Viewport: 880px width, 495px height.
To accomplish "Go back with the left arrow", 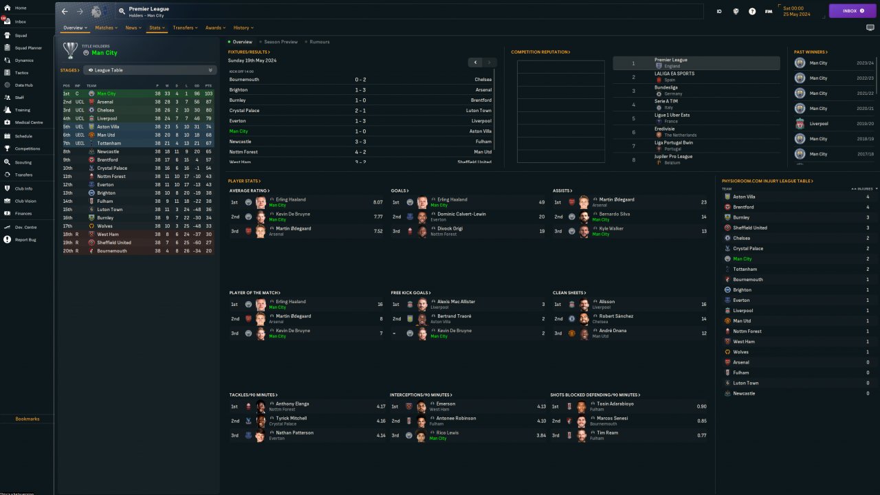I will point(65,12).
